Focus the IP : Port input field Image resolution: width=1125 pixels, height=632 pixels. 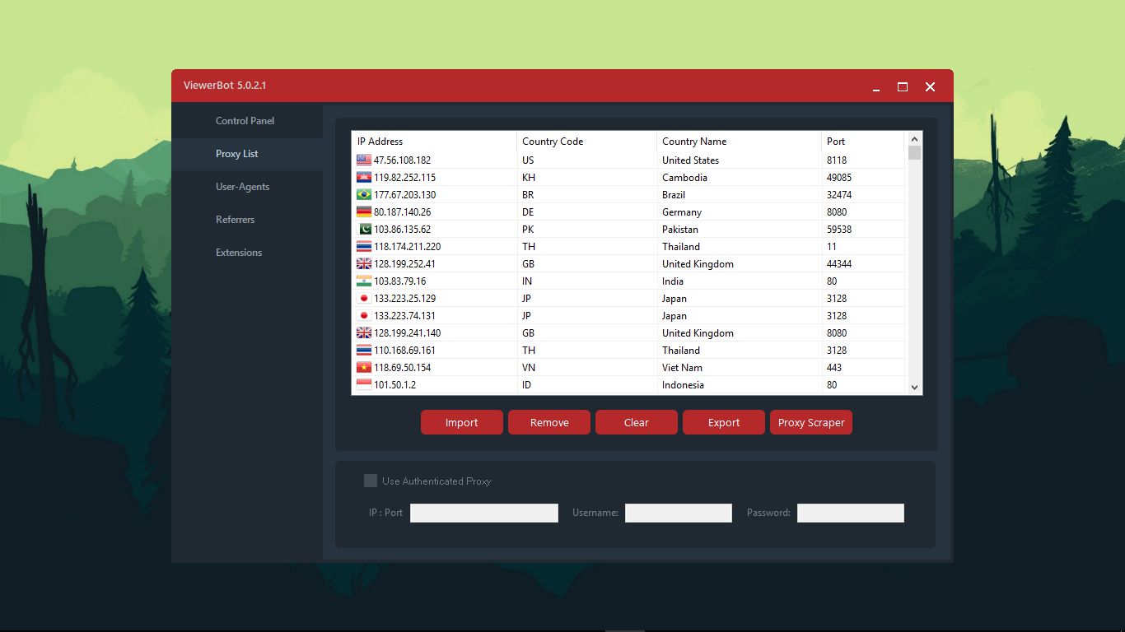pos(484,513)
